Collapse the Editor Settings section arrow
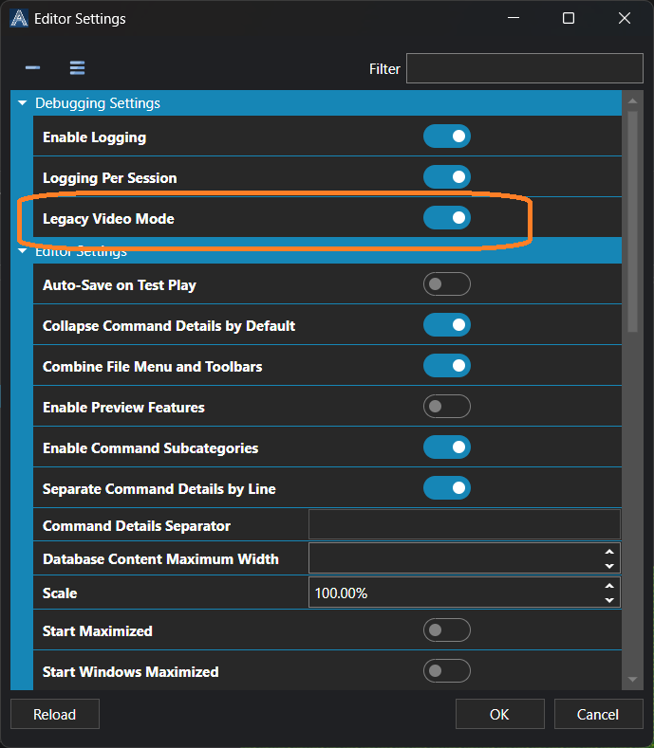654x748 pixels. [x=23, y=252]
